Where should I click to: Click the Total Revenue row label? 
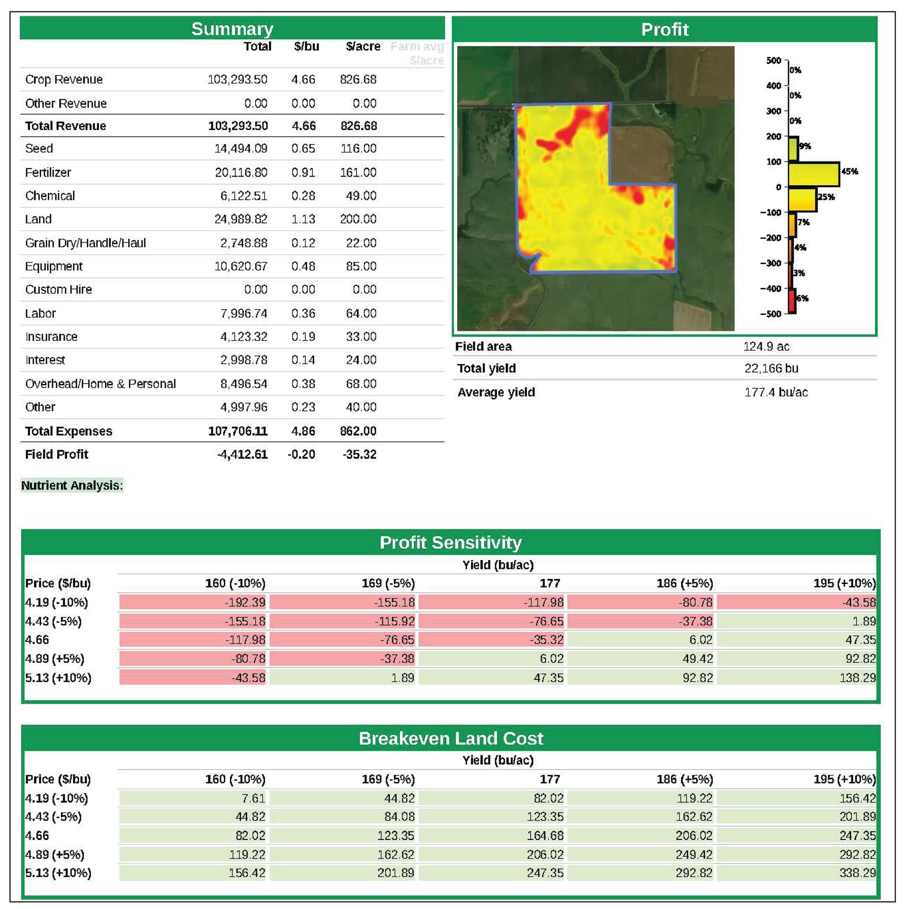click(65, 126)
